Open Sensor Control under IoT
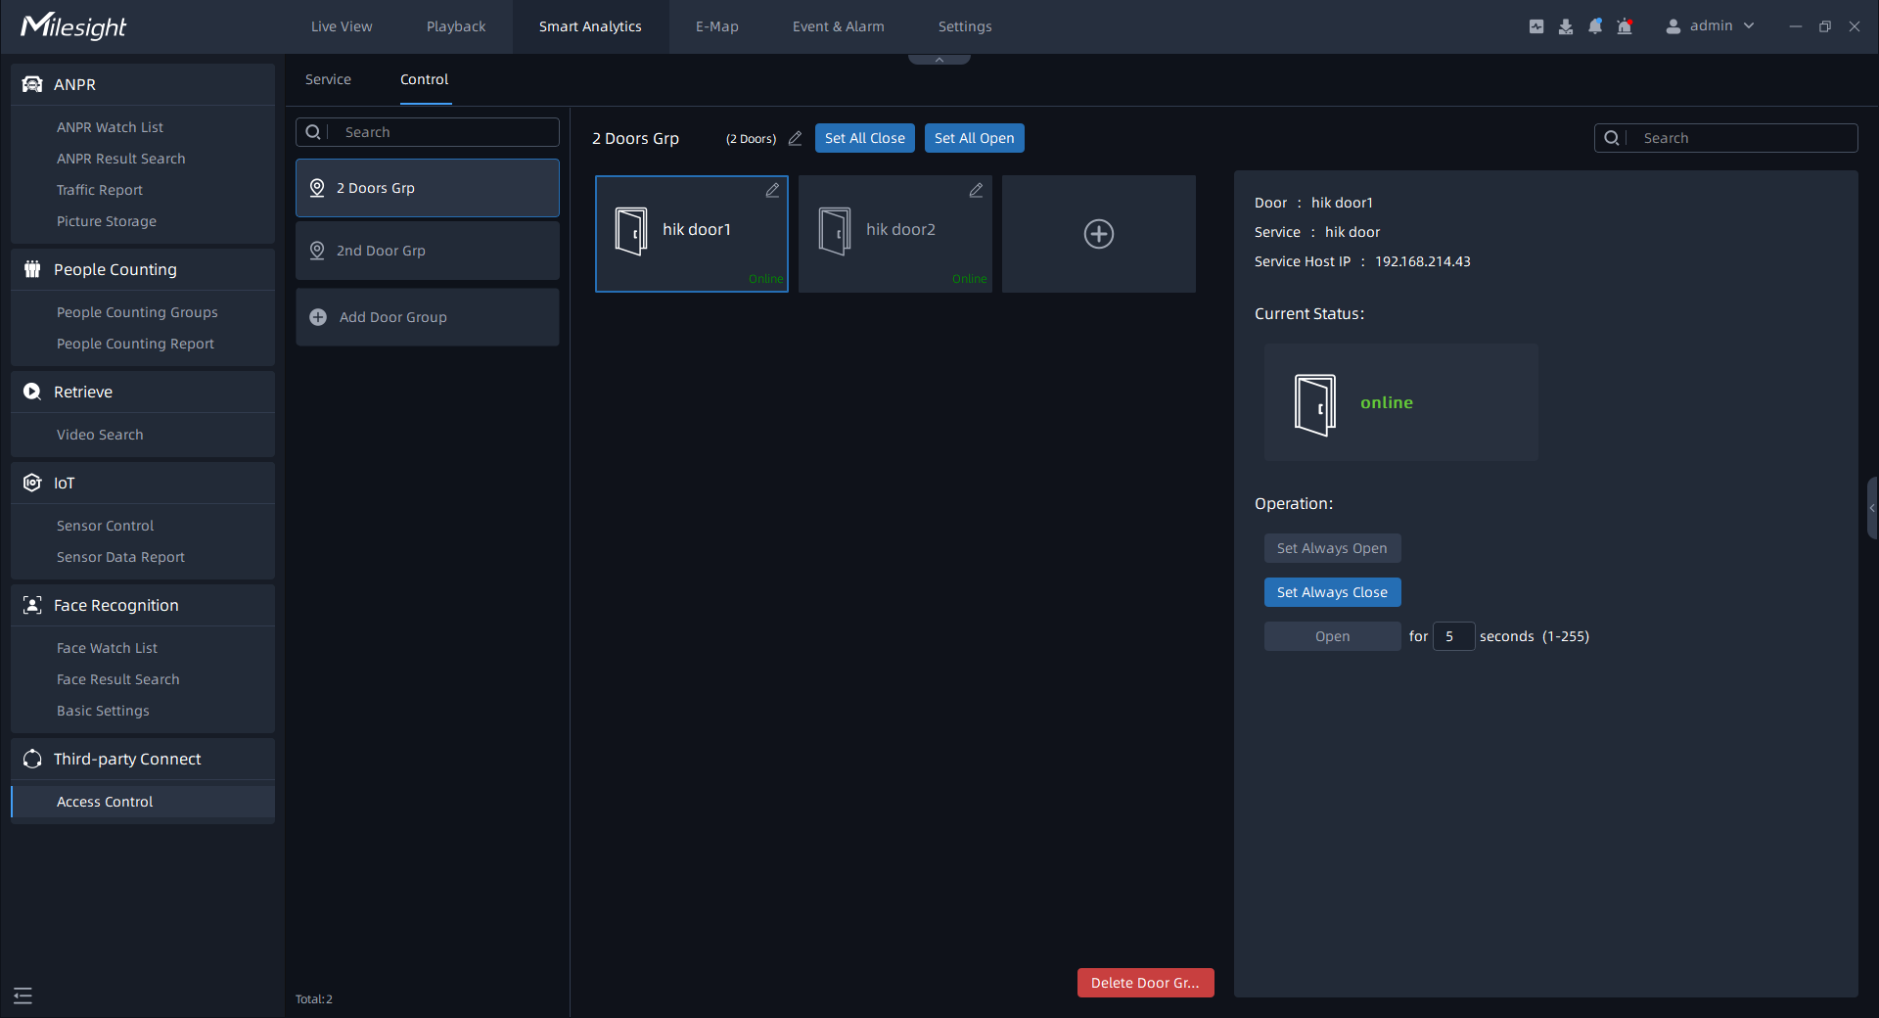 (105, 526)
